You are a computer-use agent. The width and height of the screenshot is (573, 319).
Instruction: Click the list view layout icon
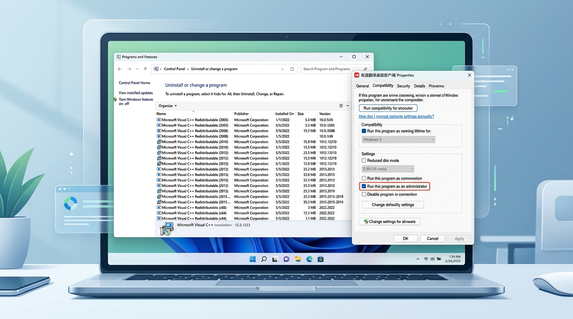(x=341, y=106)
